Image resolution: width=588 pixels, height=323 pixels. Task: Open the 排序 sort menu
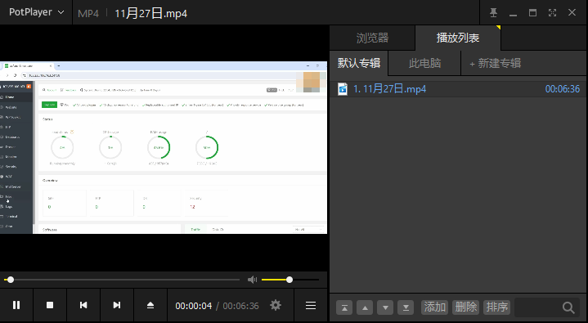pos(497,307)
